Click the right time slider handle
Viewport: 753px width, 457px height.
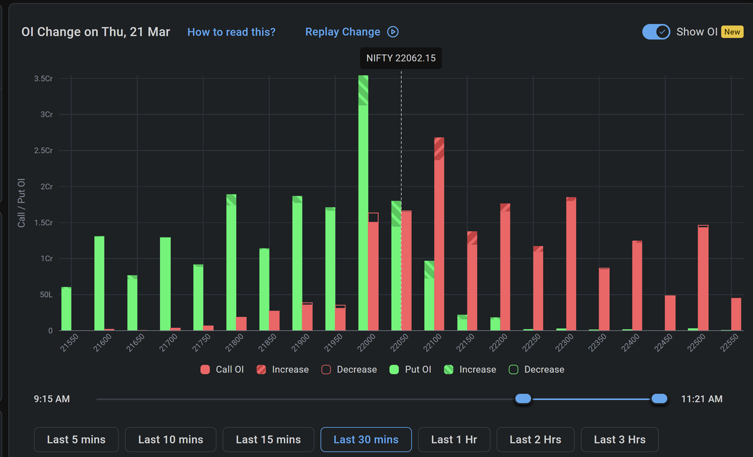659,399
